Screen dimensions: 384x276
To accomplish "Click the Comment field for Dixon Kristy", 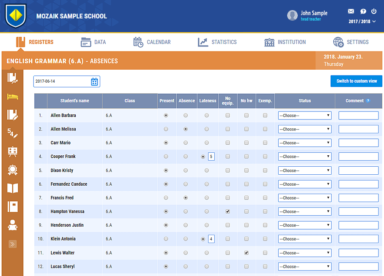I will (358, 170).
